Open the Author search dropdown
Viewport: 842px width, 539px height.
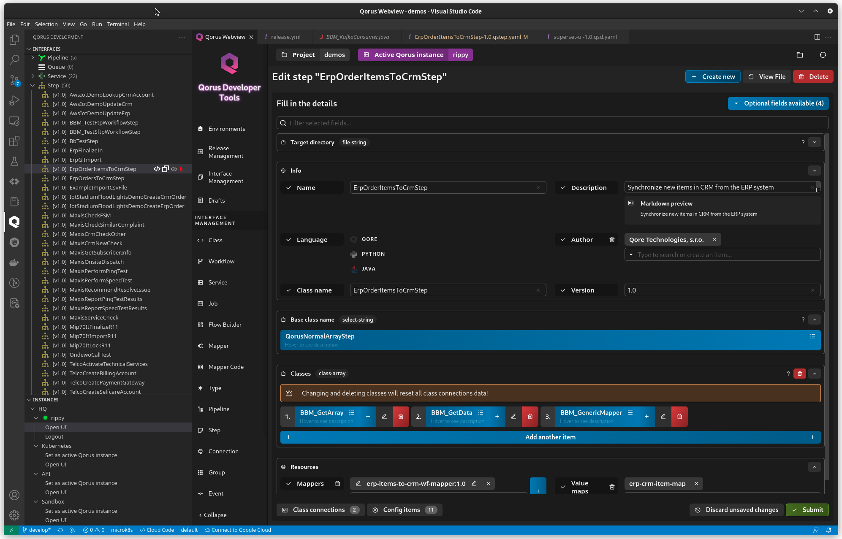point(722,255)
